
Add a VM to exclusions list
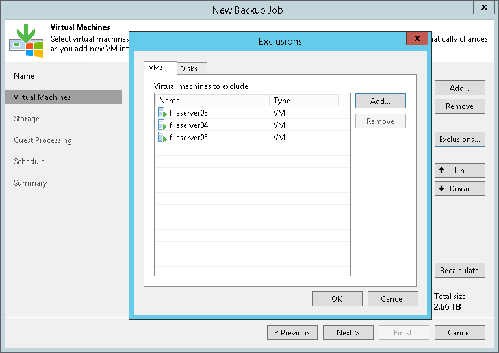(x=380, y=101)
